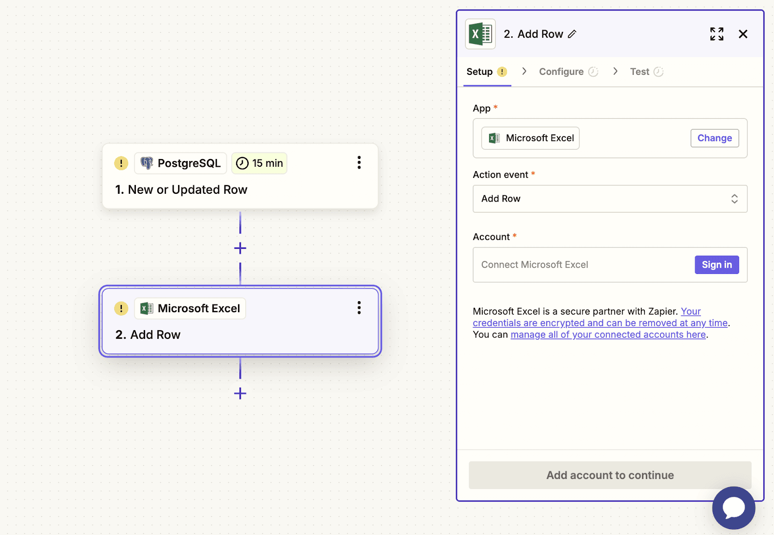
Task: Click the Connect Microsoft Excel account field
Action: click(610, 265)
